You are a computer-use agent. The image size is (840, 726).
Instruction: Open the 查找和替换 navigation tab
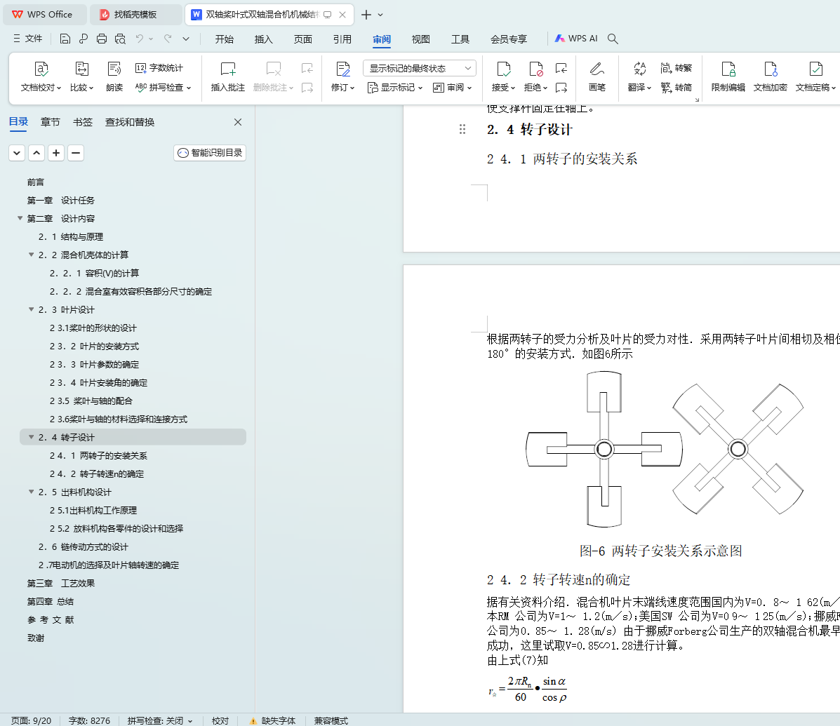click(130, 122)
